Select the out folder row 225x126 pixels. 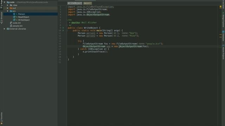(31, 8)
